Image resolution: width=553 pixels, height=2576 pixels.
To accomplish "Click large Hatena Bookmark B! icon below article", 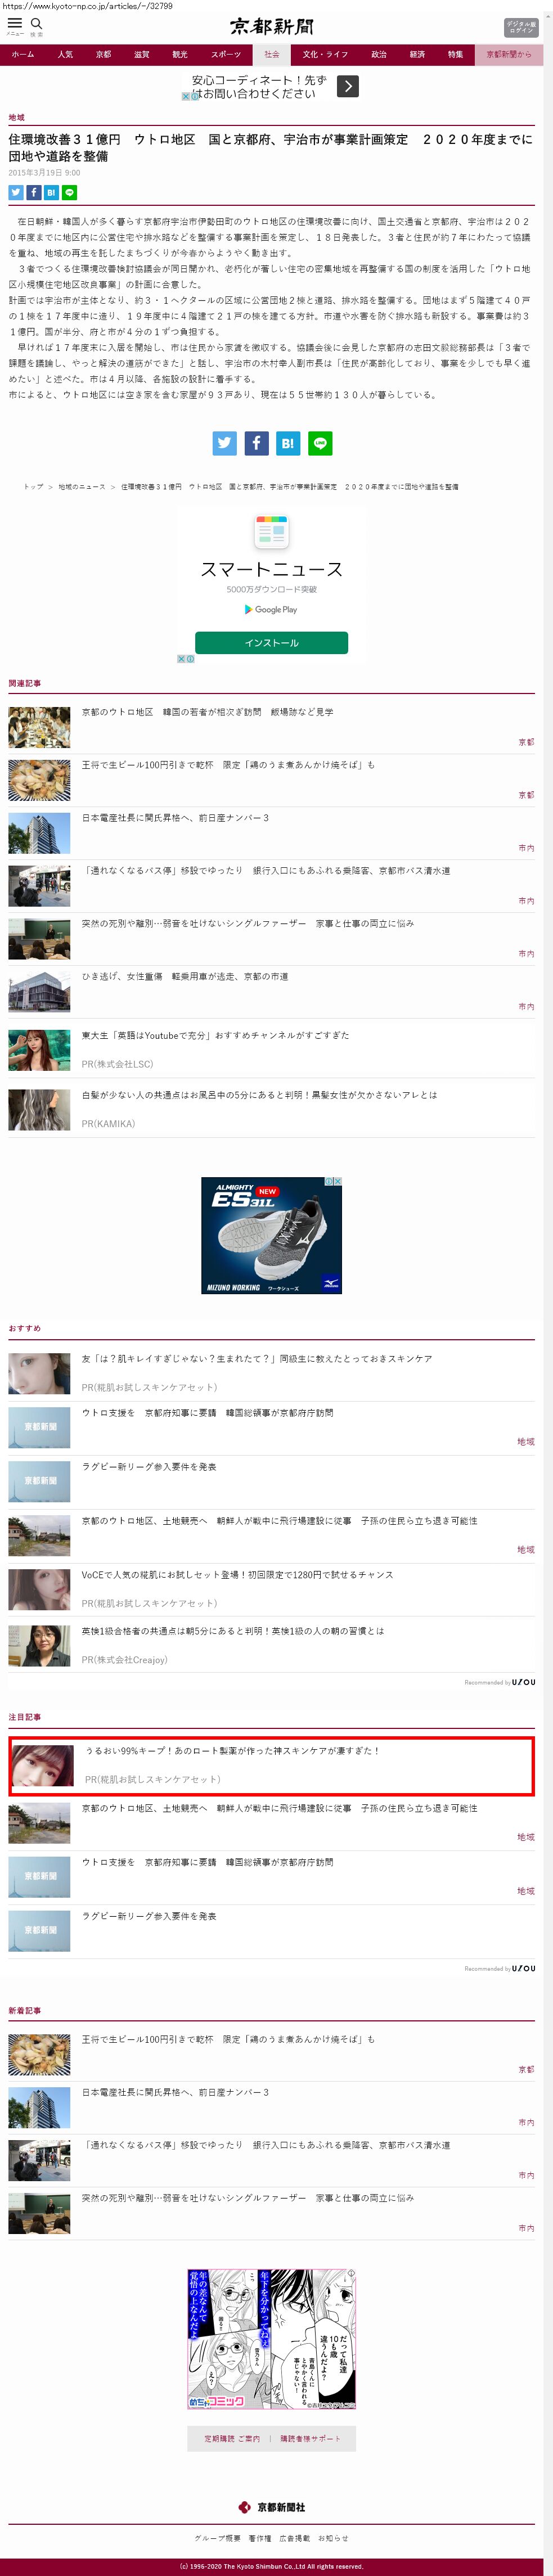I will tap(288, 443).
